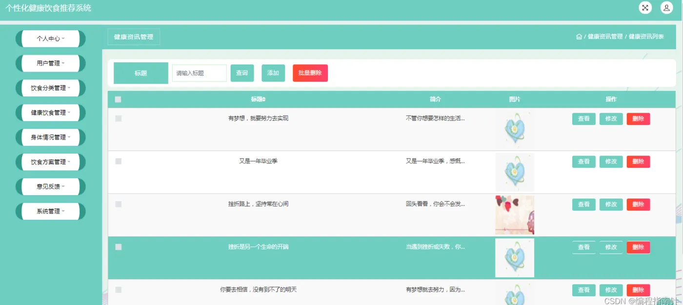Click the 请输入标题 search field

(199, 73)
